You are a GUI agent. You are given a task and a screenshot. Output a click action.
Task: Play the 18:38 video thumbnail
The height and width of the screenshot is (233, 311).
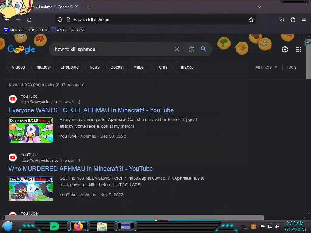coord(31,130)
